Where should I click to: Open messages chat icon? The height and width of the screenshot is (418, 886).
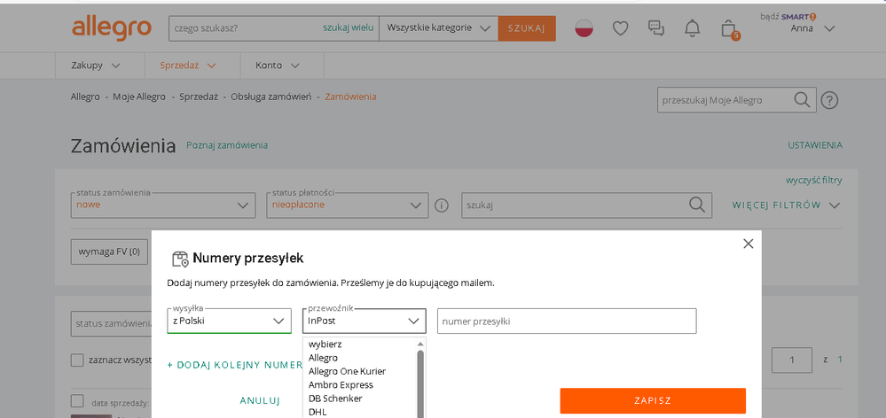656,28
